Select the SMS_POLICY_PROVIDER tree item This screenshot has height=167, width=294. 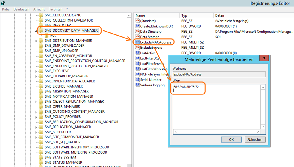[x=63, y=117]
